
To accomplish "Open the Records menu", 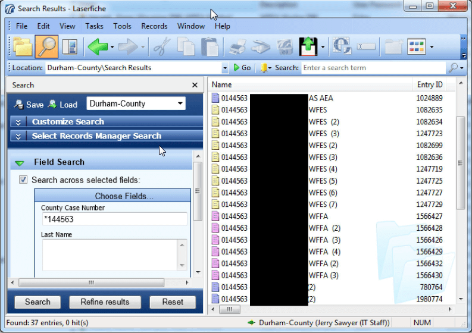I will [x=154, y=26].
